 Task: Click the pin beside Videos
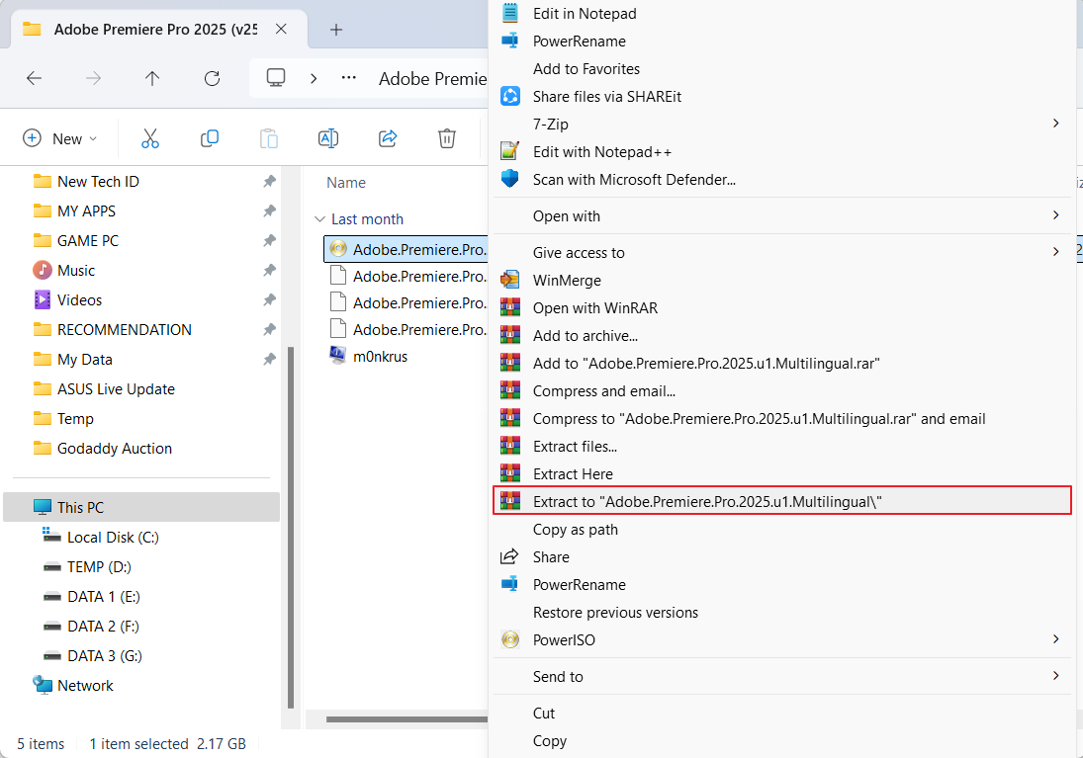pyautogui.click(x=269, y=299)
